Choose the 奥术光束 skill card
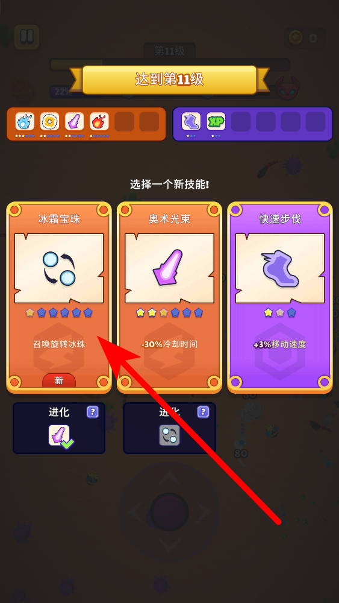 pyautogui.click(x=169, y=297)
